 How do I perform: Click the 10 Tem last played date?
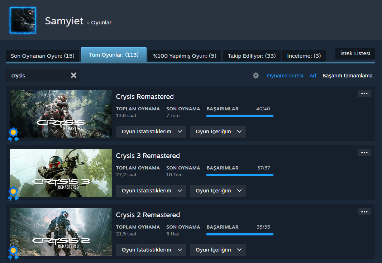coord(175,175)
